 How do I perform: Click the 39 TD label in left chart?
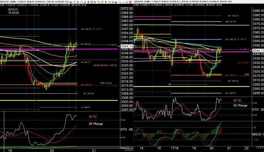coord(93,117)
